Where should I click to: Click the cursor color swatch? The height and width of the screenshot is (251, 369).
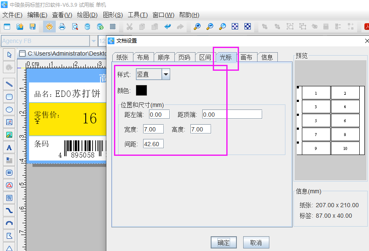tap(141, 90)
